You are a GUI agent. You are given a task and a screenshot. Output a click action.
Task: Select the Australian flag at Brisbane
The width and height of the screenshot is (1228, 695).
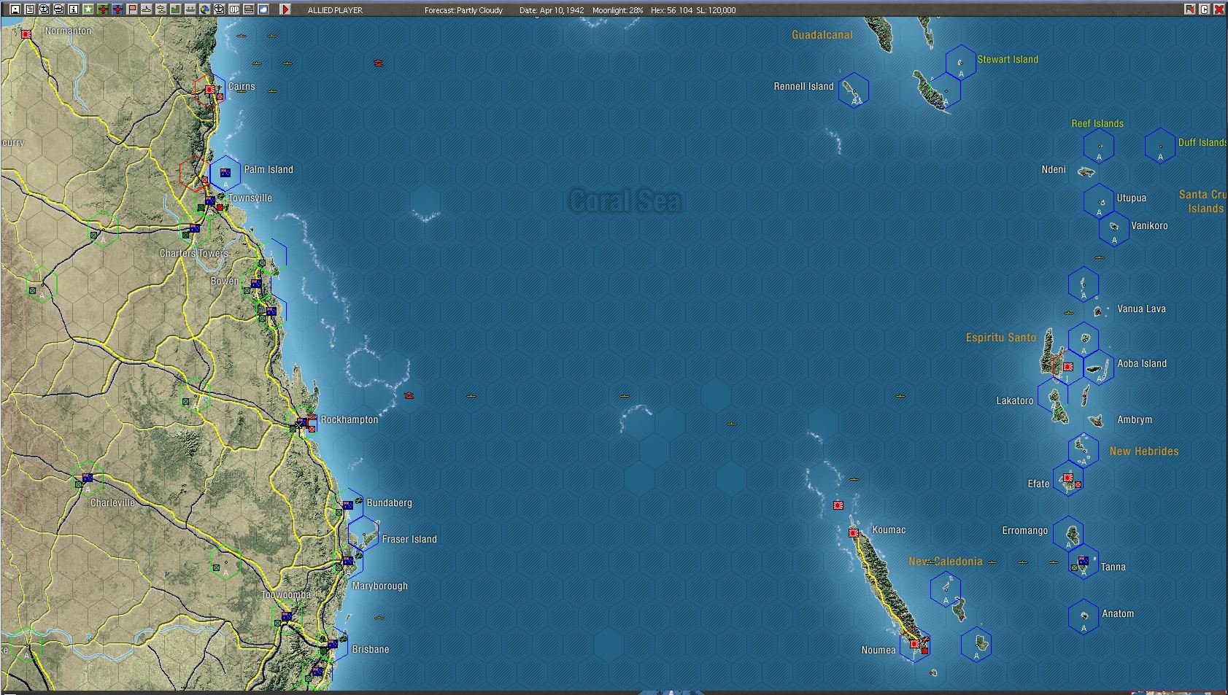click(x=333, y=644)
